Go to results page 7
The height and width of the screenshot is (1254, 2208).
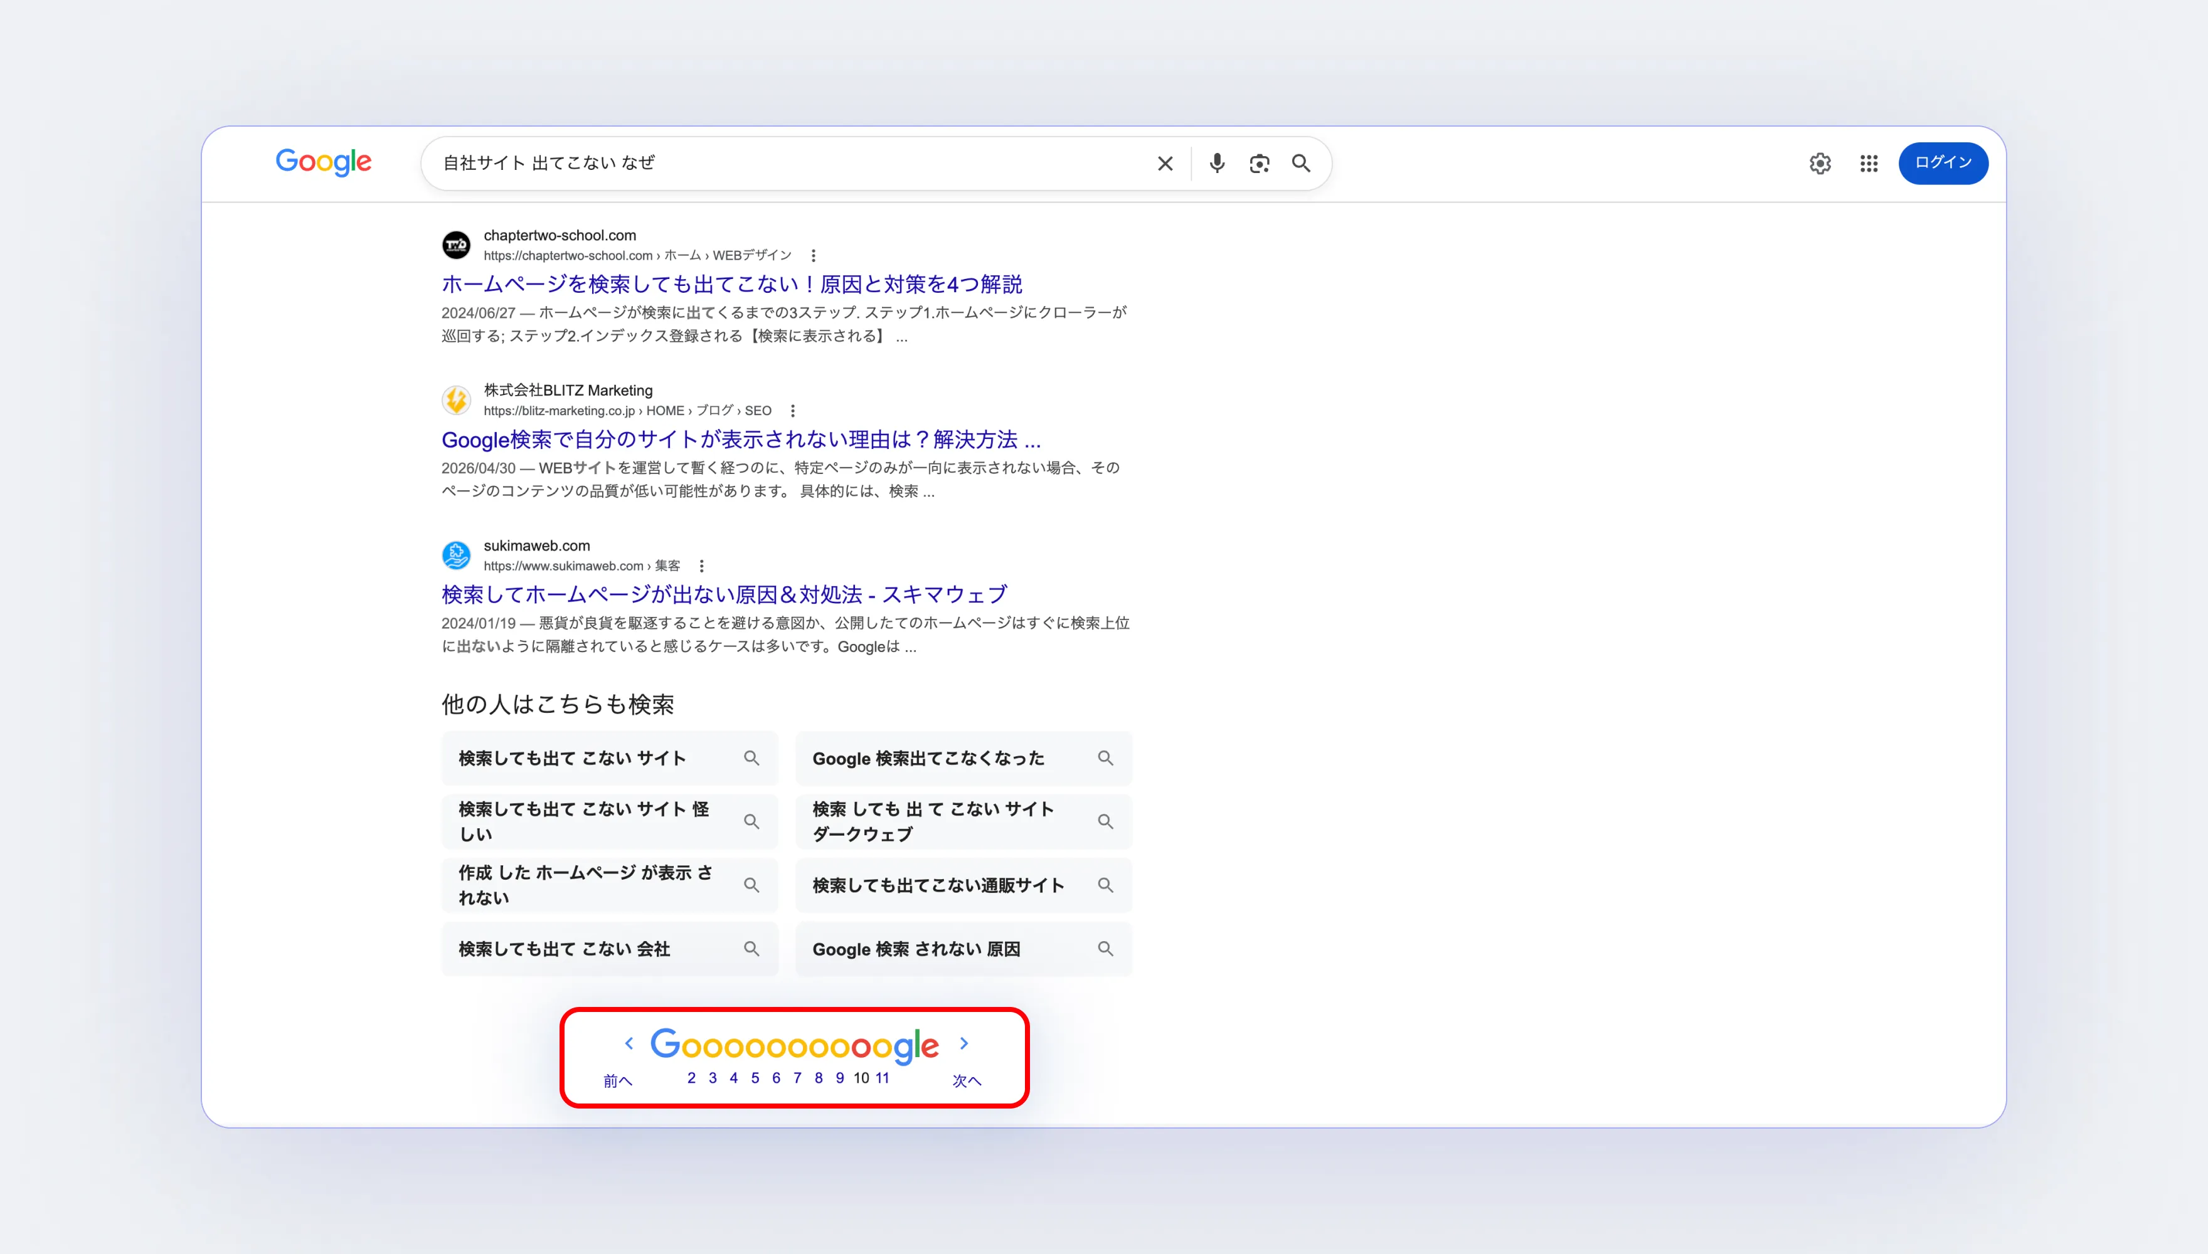click(x=797, y=1077)
